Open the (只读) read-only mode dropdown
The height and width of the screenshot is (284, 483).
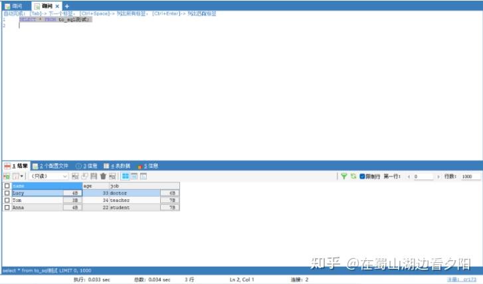[48, 177]
